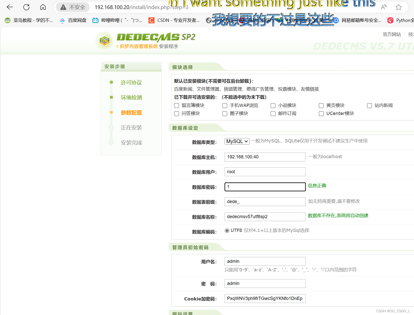Click the 不安全 security badge
The height and width of the screenshot is (315, 414).
click(x=72, y=7)
